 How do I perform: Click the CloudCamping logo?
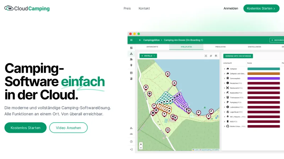click(27, 8)
